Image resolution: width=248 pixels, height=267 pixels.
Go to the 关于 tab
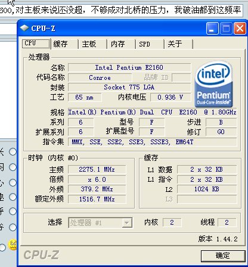pyautogui.click(x=178, y=44)
